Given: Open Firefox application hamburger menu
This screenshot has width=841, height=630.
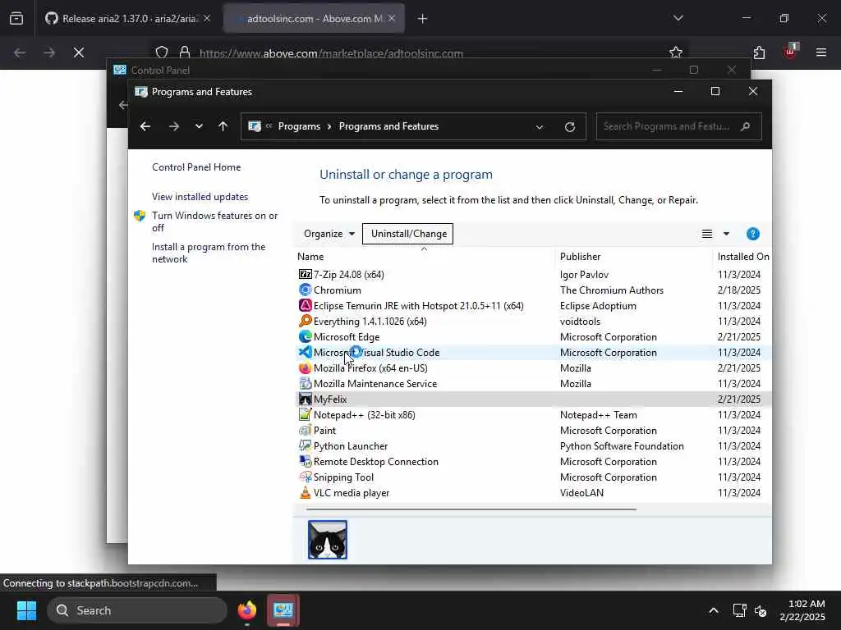Looking at the screenshot, I should 821,52.
